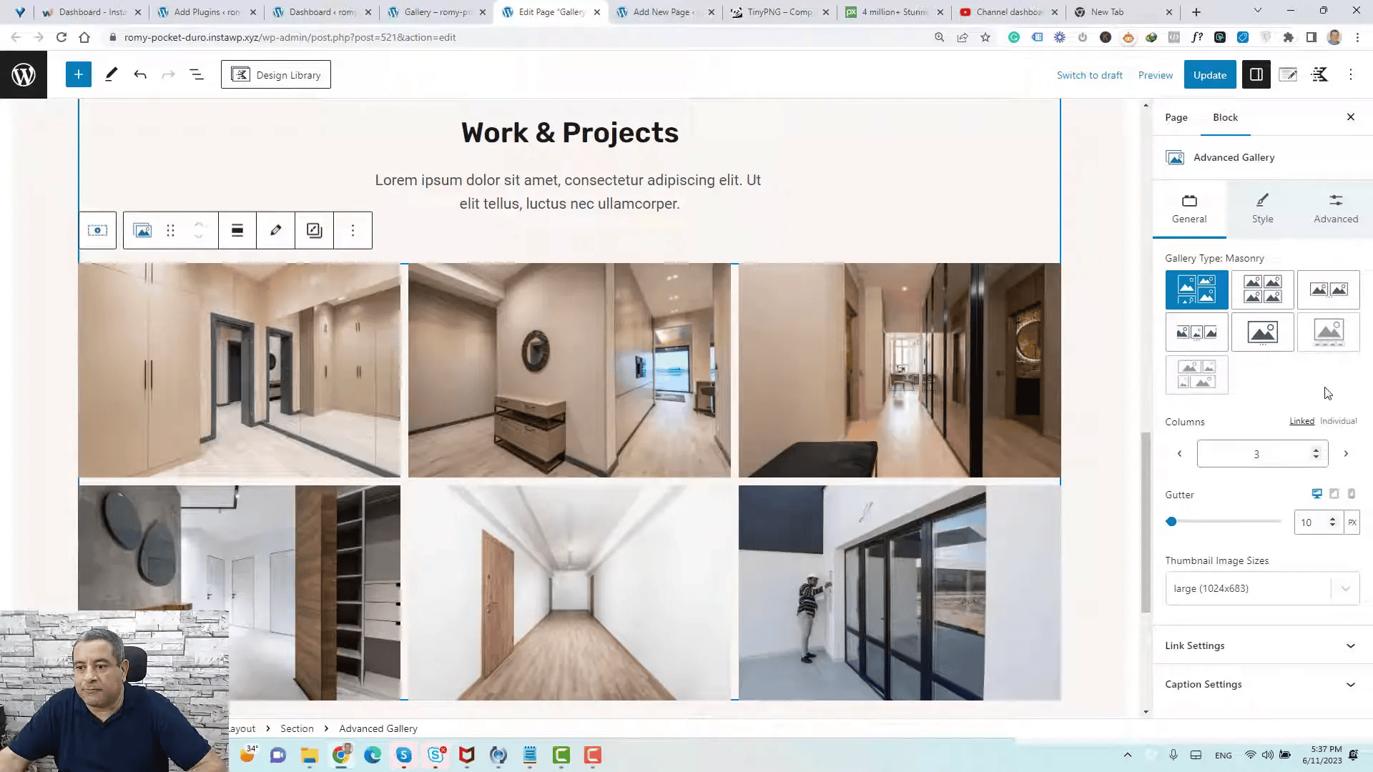
Task: Open the Spectra page settings icon
Action: pos(1288,74)
